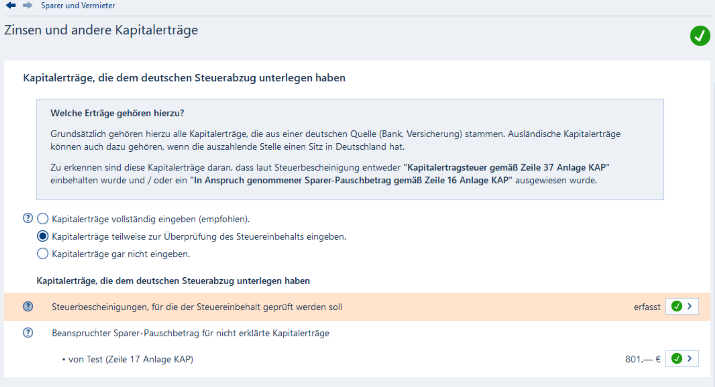Select 'Kapitalerträge vollständig eingeben (empfohlen)'

tap(43, 219)
